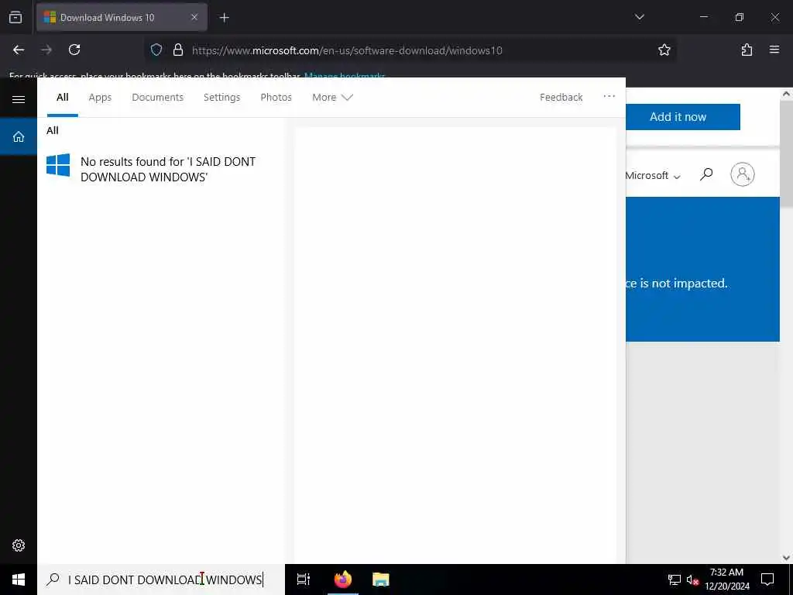Select the Download Windows 10 tab

point(122,17)
